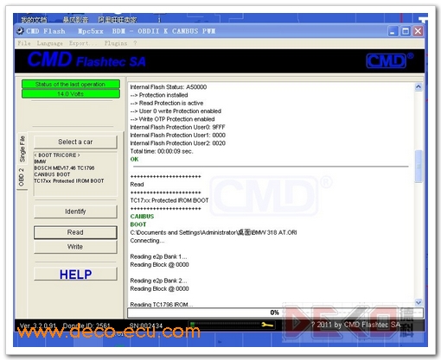Image resolution: width=441 pixels, height=360 pixels.
Task: Click the CANBUS BOOT line in car info
Action: click(x=52, y=174)
